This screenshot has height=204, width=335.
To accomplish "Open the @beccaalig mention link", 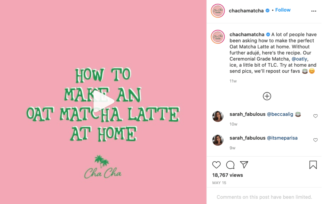I will click(x=280, y=114).
